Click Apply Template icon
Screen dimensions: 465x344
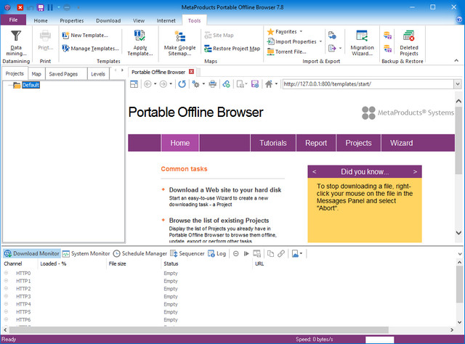139,42
